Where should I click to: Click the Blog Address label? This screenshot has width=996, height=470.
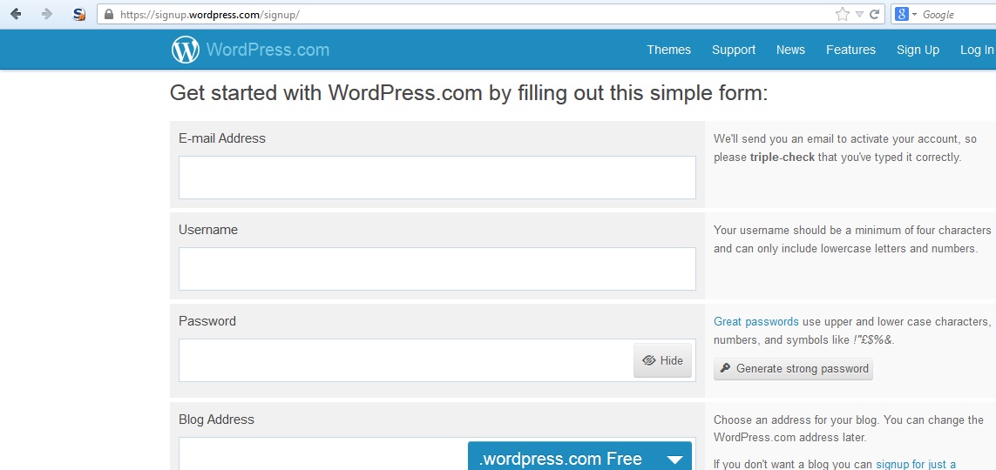(x=216, y=420)
